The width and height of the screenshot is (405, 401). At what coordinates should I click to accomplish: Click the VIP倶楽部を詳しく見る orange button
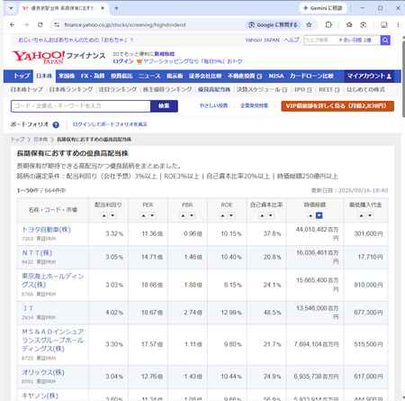[337, 106]
